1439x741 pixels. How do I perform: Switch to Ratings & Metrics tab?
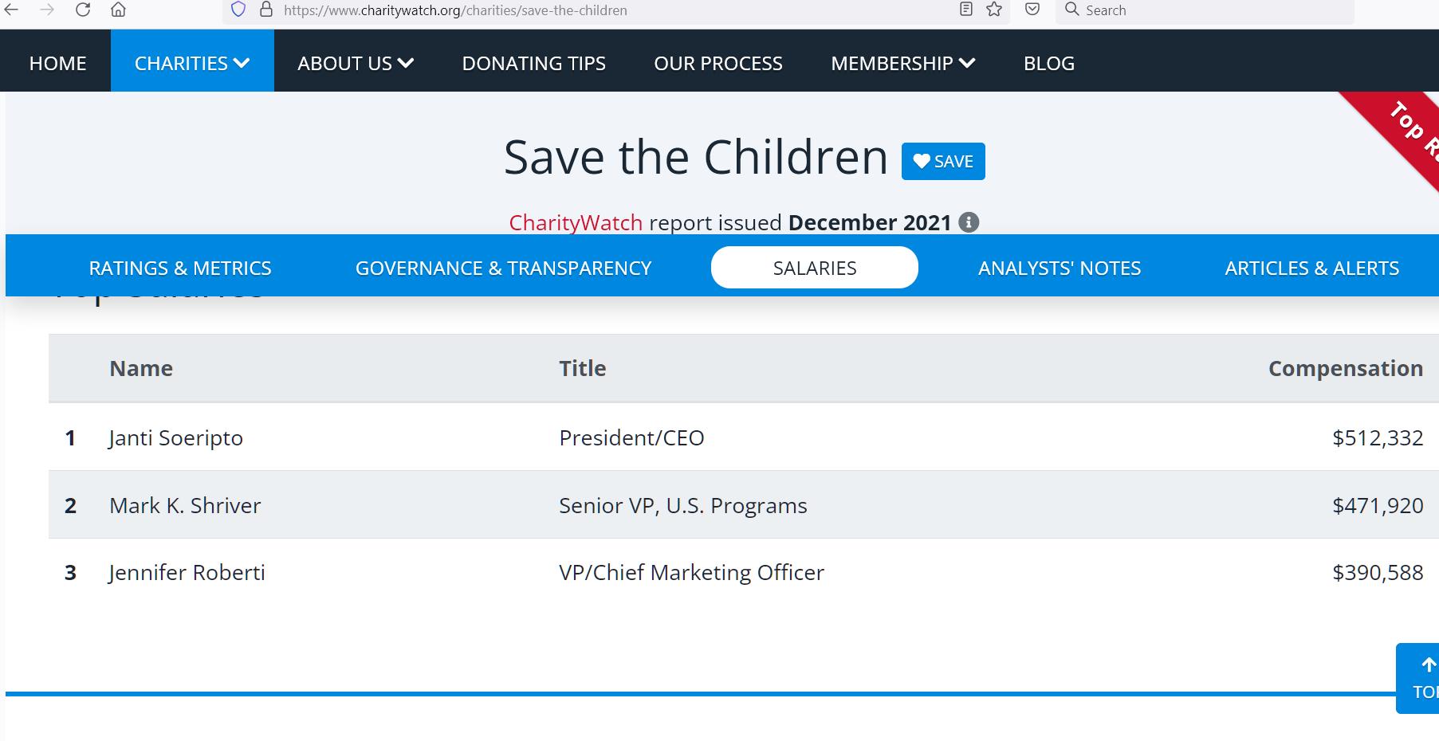pos(180,268)
